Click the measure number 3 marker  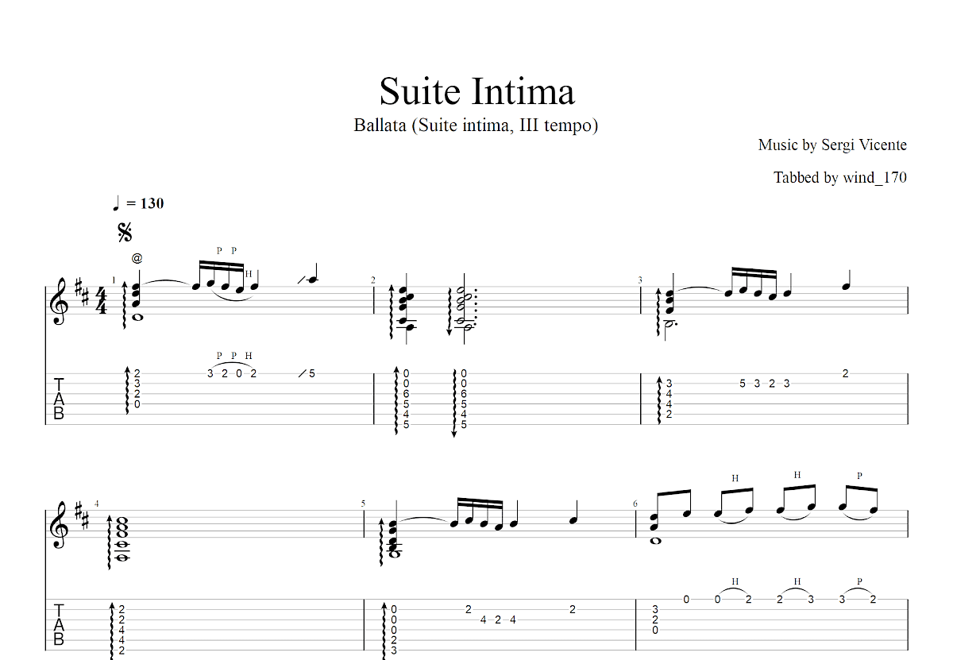(640, 280)
